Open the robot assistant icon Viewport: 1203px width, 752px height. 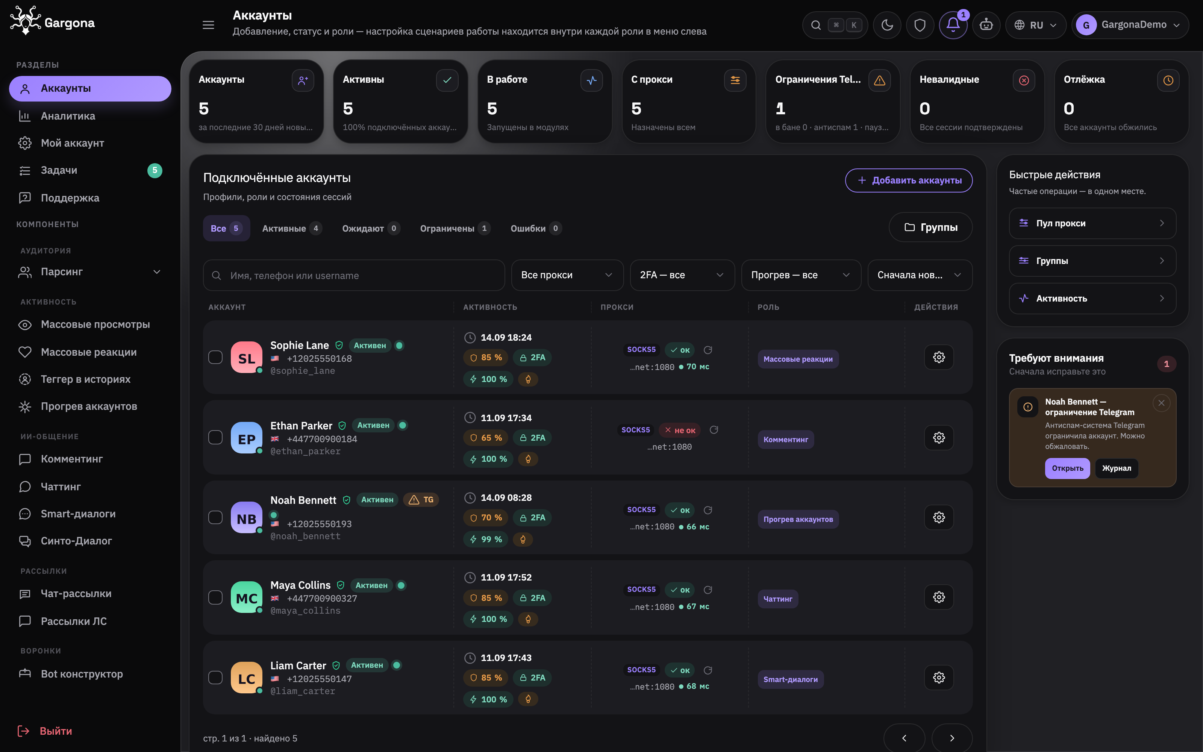click(986, 25)
